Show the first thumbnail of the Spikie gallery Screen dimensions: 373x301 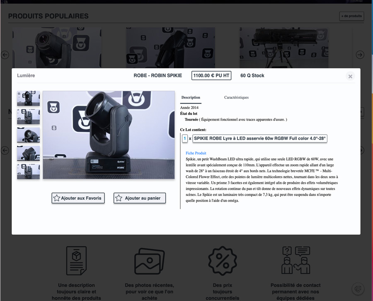coord(28,99)
